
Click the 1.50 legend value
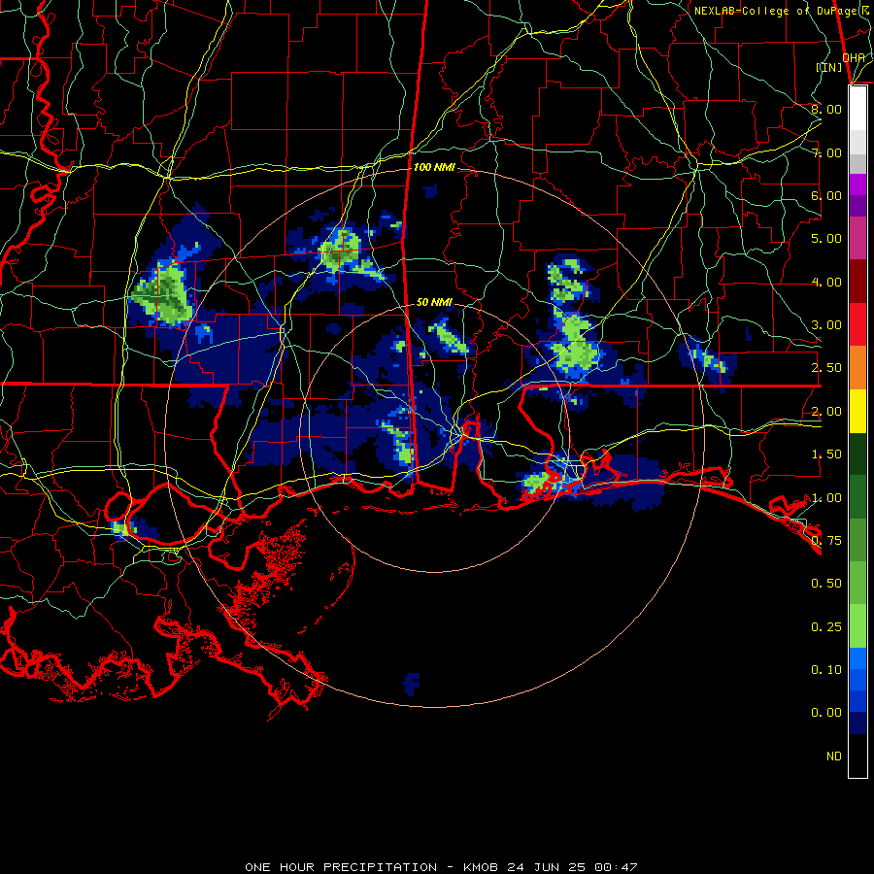(826, 454)
